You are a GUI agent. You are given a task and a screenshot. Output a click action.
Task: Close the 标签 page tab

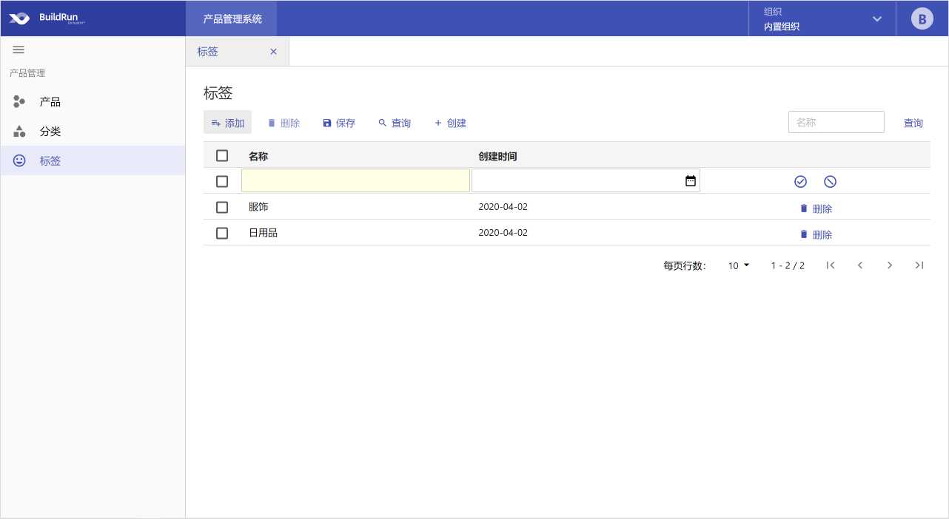273,52
